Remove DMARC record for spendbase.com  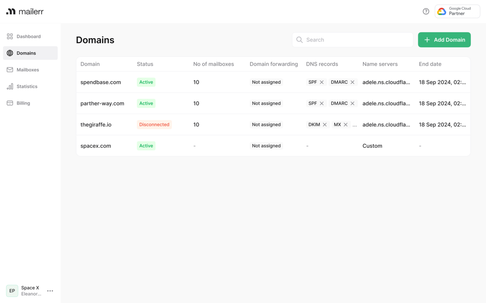(x=352, y=82)
